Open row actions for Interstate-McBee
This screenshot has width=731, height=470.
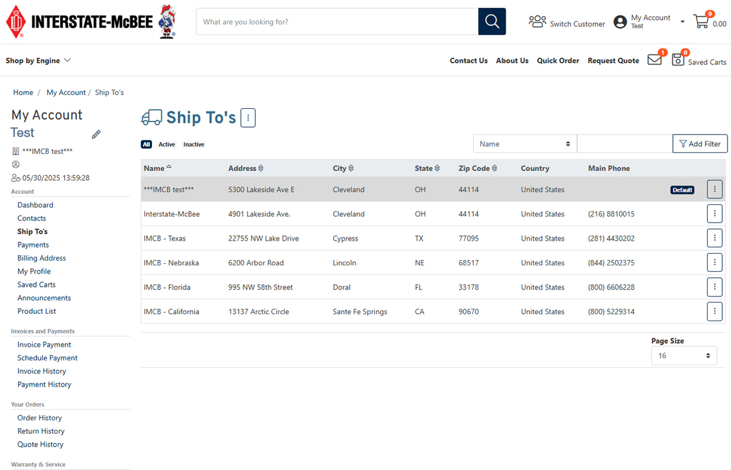pos(714,214)
